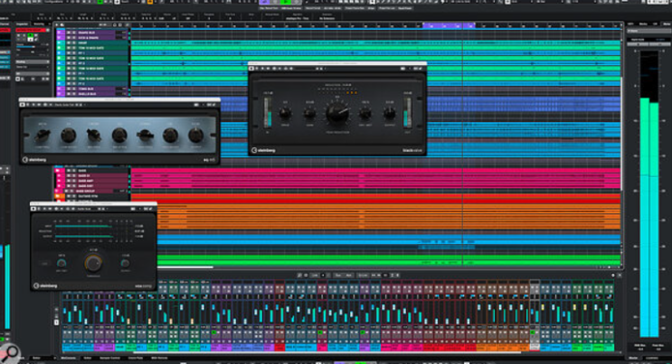Select the BASS GROUP track
This screenshot has width=672, height=364.
86,191
